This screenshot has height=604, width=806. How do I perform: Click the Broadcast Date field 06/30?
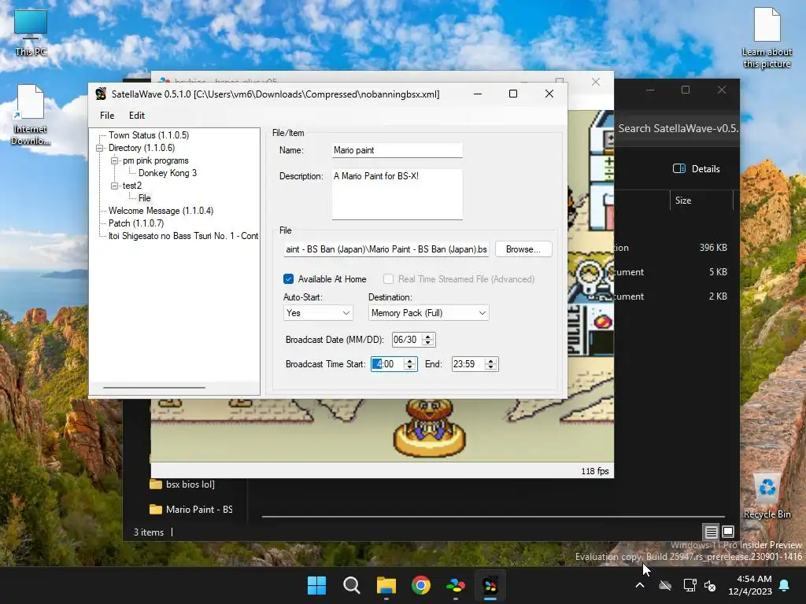tap(407, 340)
